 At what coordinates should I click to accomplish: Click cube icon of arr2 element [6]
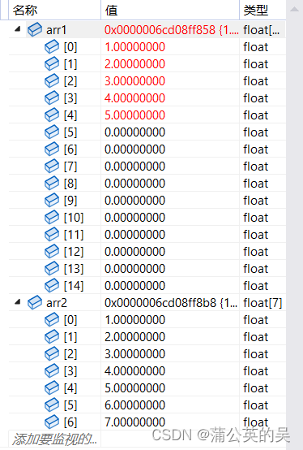point(52,422)
